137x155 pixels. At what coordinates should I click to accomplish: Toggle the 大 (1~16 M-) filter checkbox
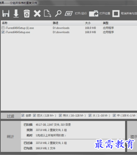[90, 116]
